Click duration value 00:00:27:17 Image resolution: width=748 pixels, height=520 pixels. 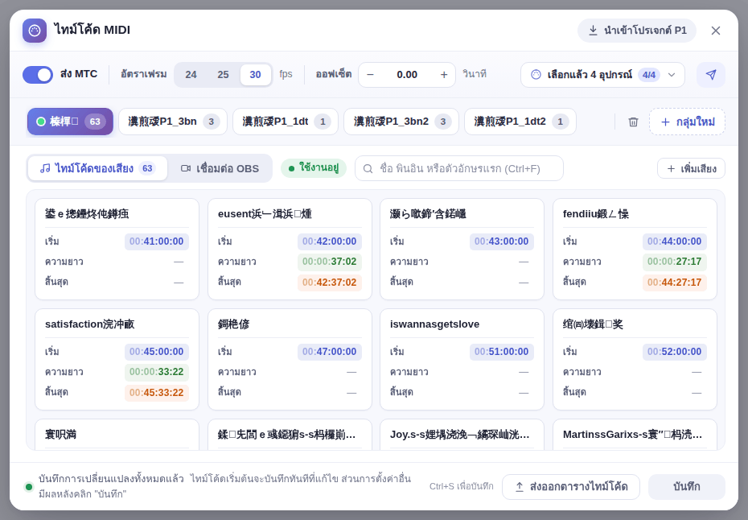pos(674,262)
